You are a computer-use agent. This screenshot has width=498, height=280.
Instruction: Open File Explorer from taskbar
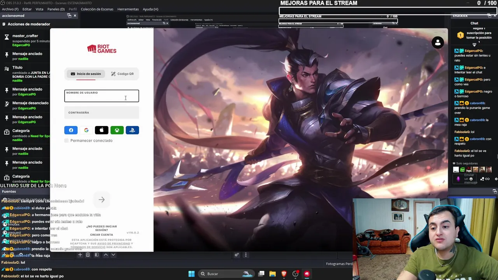point(272,274)
